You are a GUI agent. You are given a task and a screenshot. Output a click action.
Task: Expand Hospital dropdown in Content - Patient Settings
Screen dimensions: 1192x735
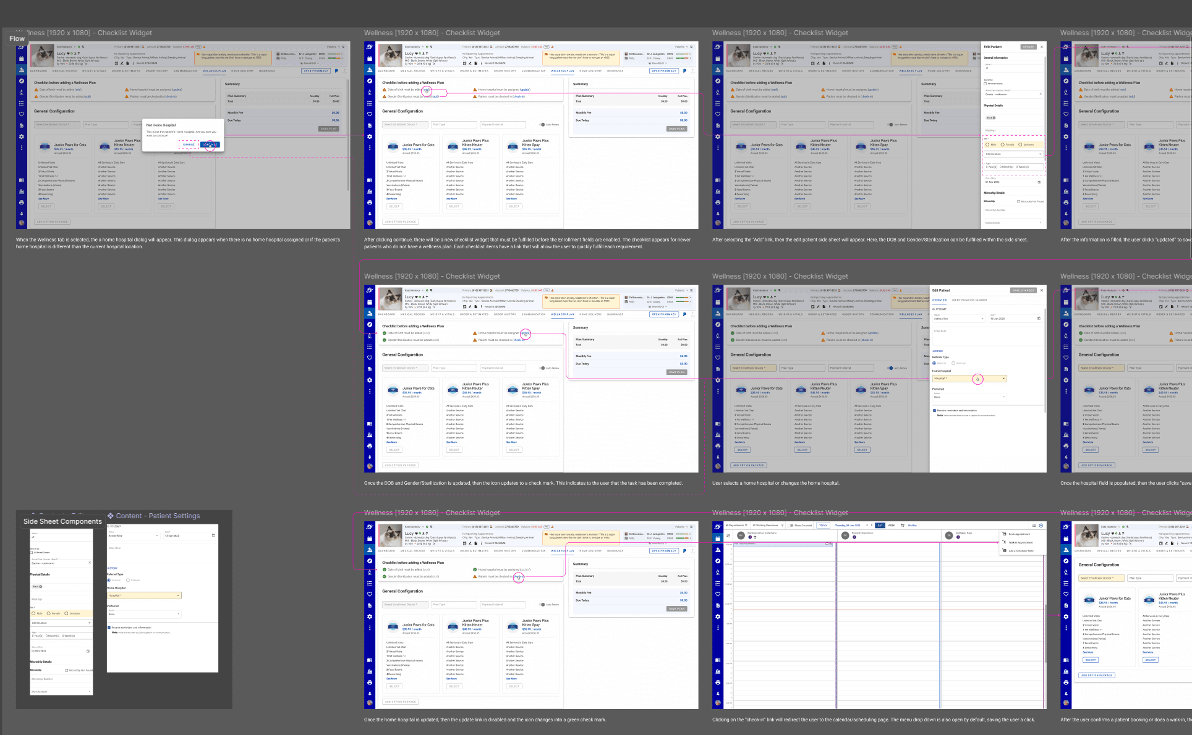coord(178,595)
